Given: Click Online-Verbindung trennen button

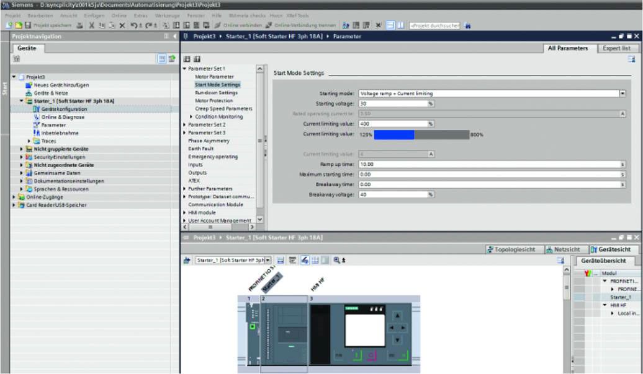Looking at the screenshot, I should [300, 25].
